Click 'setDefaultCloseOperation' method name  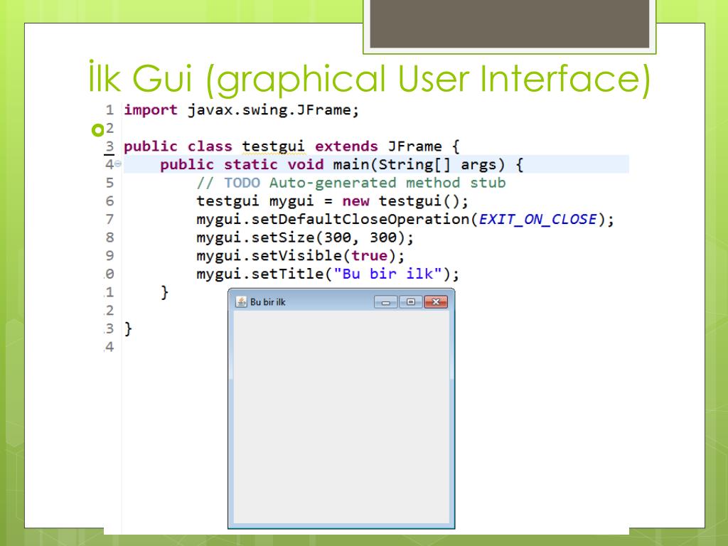[360, 219]
